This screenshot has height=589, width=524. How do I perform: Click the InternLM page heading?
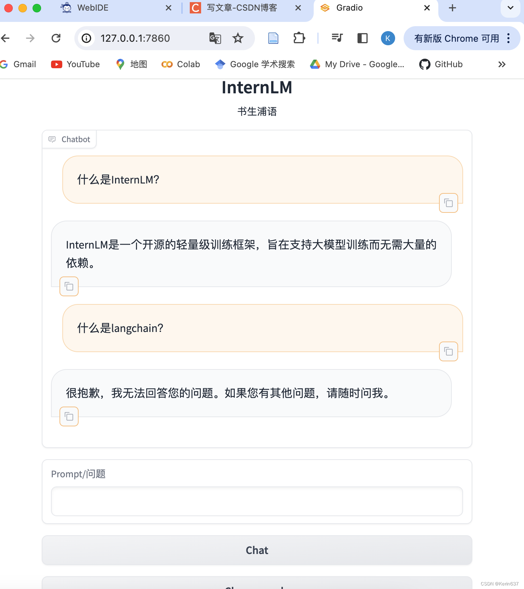tap(257, 88)
